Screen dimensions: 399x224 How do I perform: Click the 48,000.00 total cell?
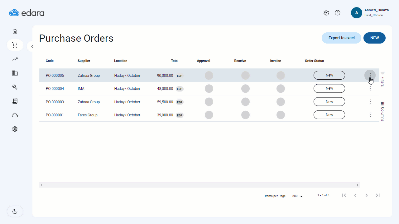(x=165, y=89)
